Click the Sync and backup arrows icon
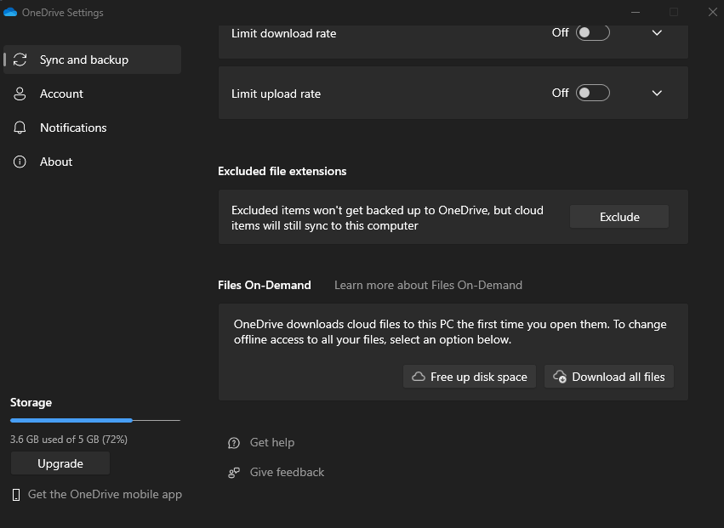 [x=20, y=60]
